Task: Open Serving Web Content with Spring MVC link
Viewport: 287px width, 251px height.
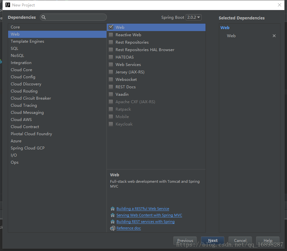Action: (149, 215)
